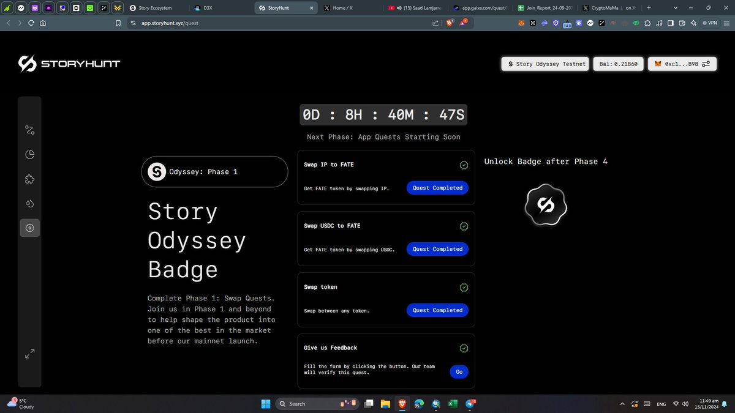Open the 0xc1...B98 wallet settings button

(x=682, y=64)
